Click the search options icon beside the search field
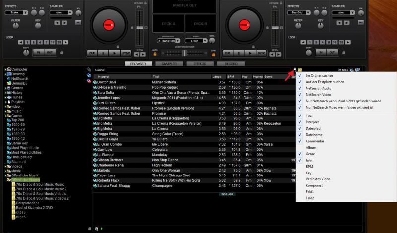 294,70
